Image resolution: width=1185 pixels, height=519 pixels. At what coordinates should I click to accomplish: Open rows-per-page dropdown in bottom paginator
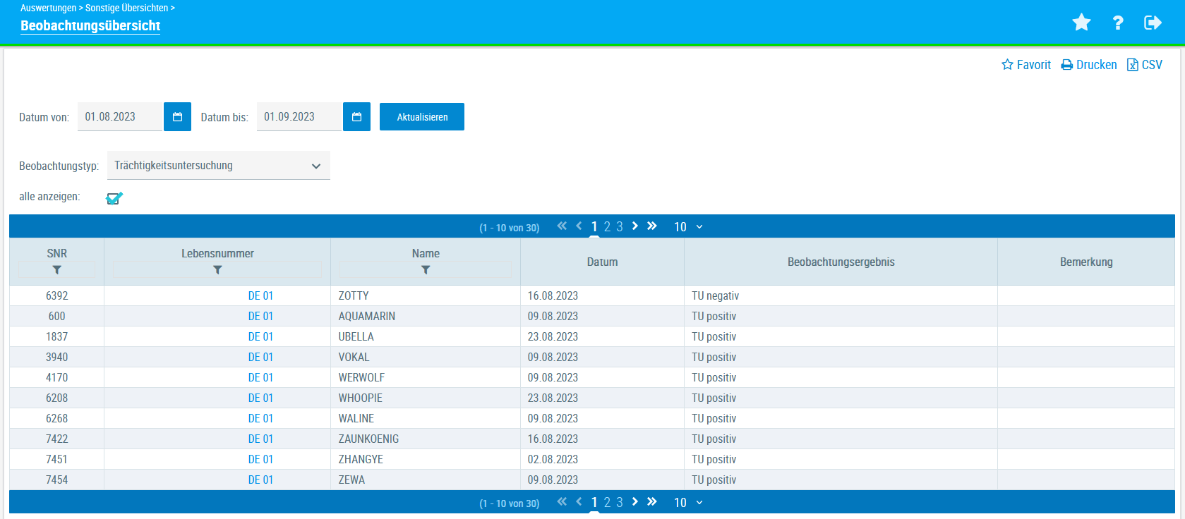point(688,502)
